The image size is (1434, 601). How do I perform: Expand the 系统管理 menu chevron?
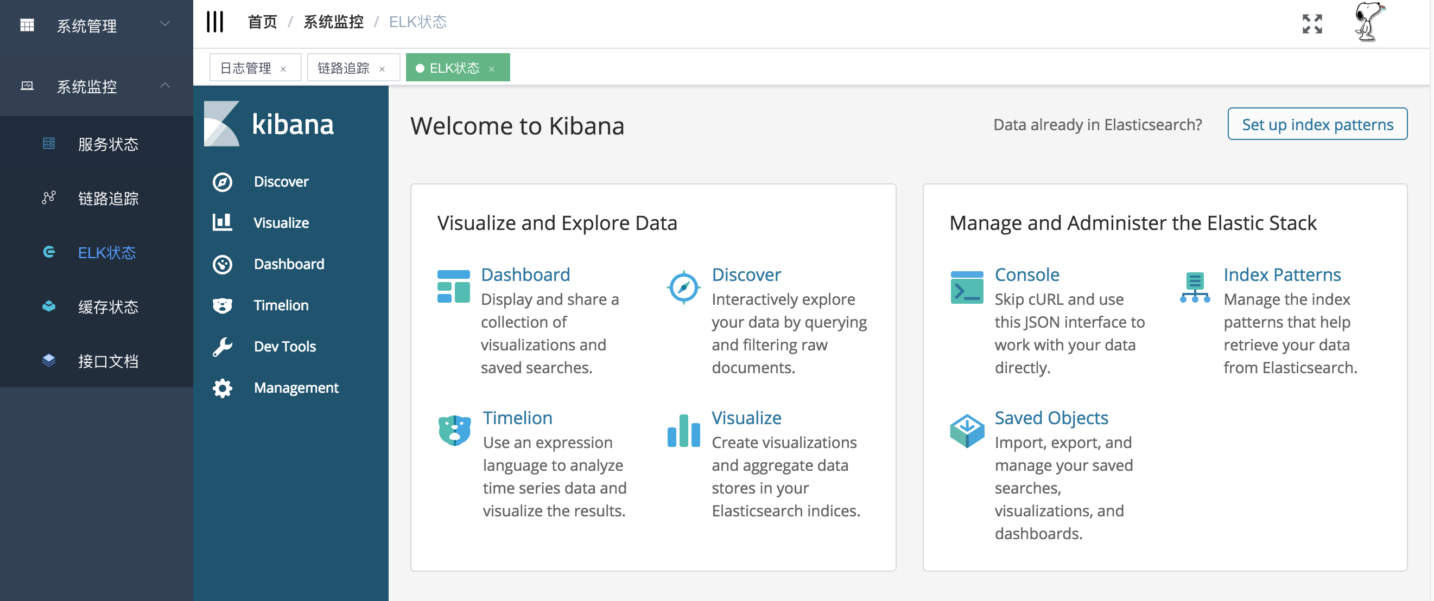(x=165, y=24)
